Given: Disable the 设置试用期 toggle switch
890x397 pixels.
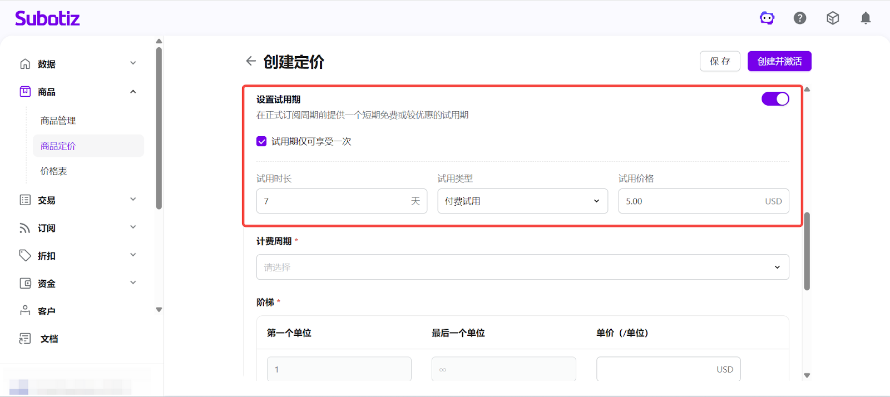Looking at the screenshot, I should click(x=775, y=99).
